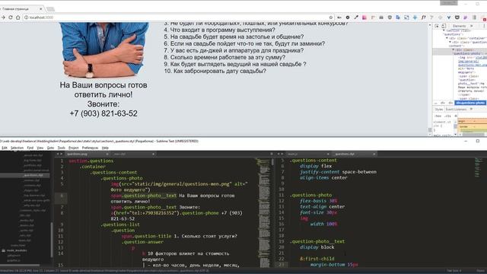This screenshot has width=487, height=274.
Task: Reload the localhost page
Action: pos(11,18)
